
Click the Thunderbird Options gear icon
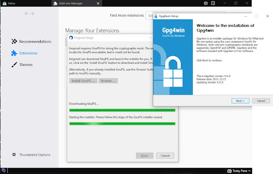click(x=14, y=154)
